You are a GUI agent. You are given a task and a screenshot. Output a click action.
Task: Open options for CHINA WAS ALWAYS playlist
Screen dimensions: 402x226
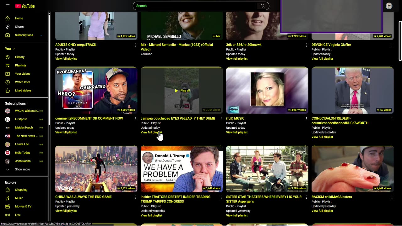[x=136, y=197]
